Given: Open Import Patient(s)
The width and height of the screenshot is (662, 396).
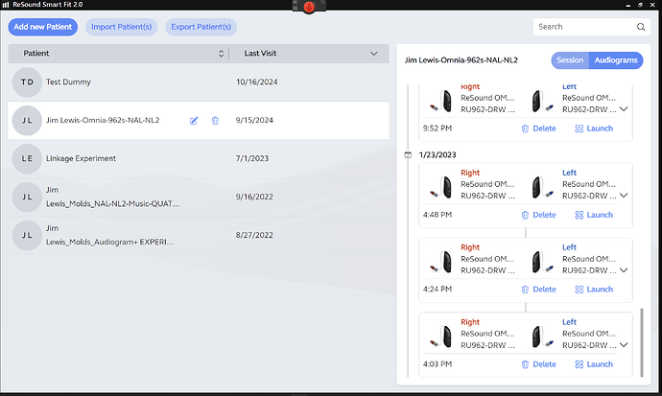Looking at the screenshot, I should coord(122,27).
